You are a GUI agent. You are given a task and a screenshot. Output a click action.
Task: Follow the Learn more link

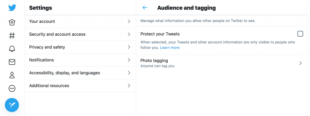click(170, 47)
